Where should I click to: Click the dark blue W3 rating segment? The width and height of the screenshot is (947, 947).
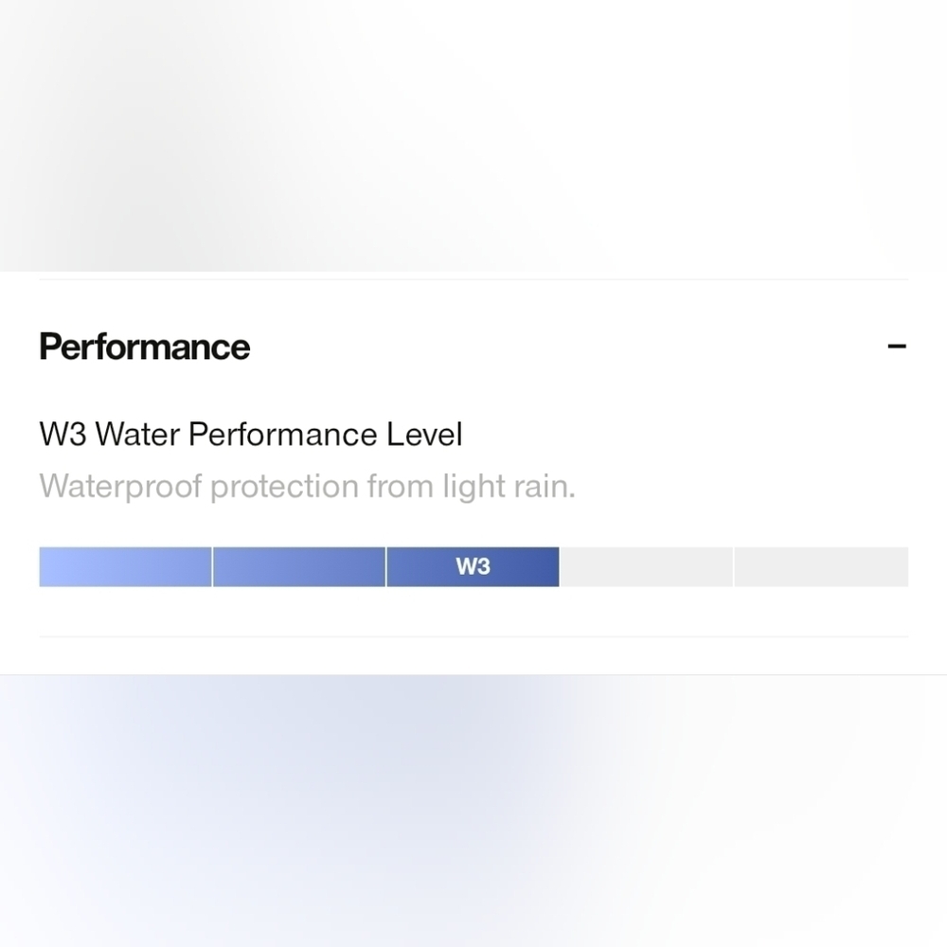(x=473, y=566)
